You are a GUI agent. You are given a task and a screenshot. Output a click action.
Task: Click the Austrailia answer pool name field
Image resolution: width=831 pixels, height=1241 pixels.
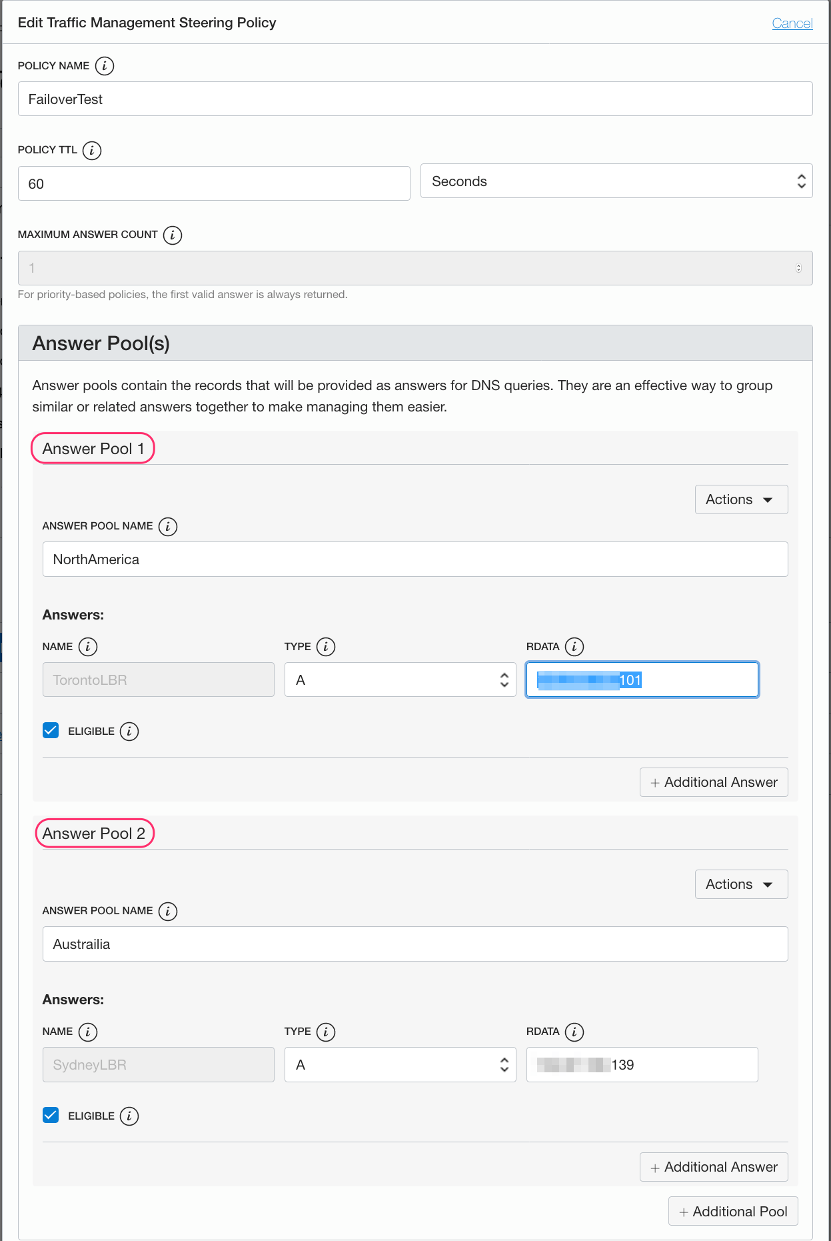(415, 944)
